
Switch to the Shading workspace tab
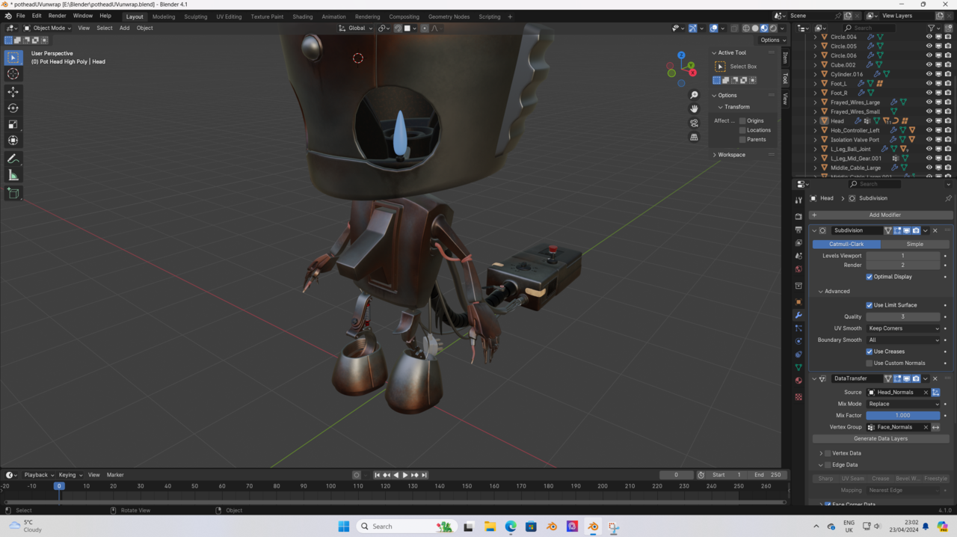click(x=302, y=16)
